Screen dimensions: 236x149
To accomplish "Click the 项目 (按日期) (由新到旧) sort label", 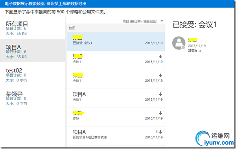I will click(140, 21).
